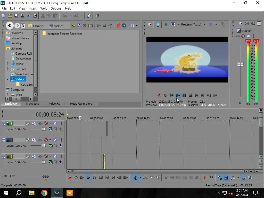
Task: Mute video track 3
Action: (55, 156)
